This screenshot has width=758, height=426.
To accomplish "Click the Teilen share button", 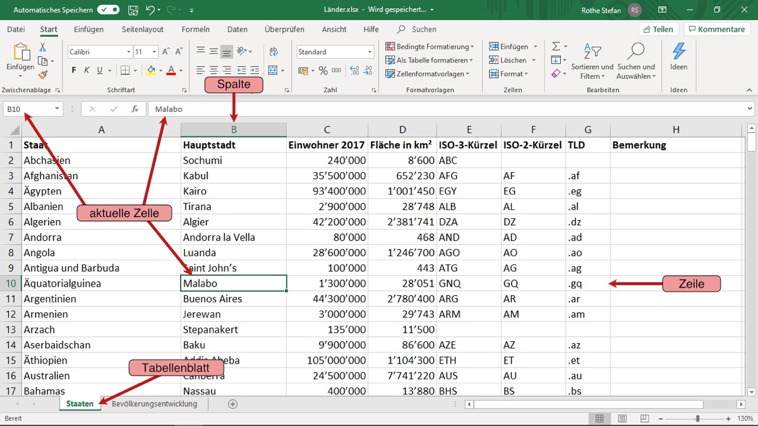I will click(658, 30).
